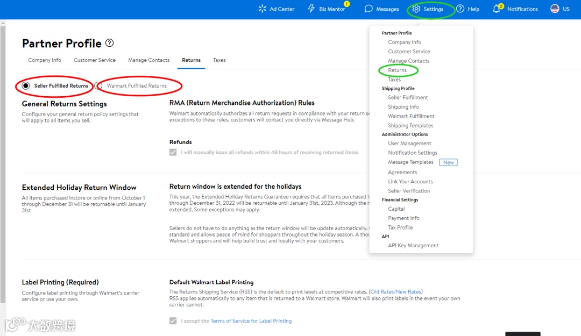
Task: Switch to Returns tab
Action: pyautogui.click(x=191, y=60)
